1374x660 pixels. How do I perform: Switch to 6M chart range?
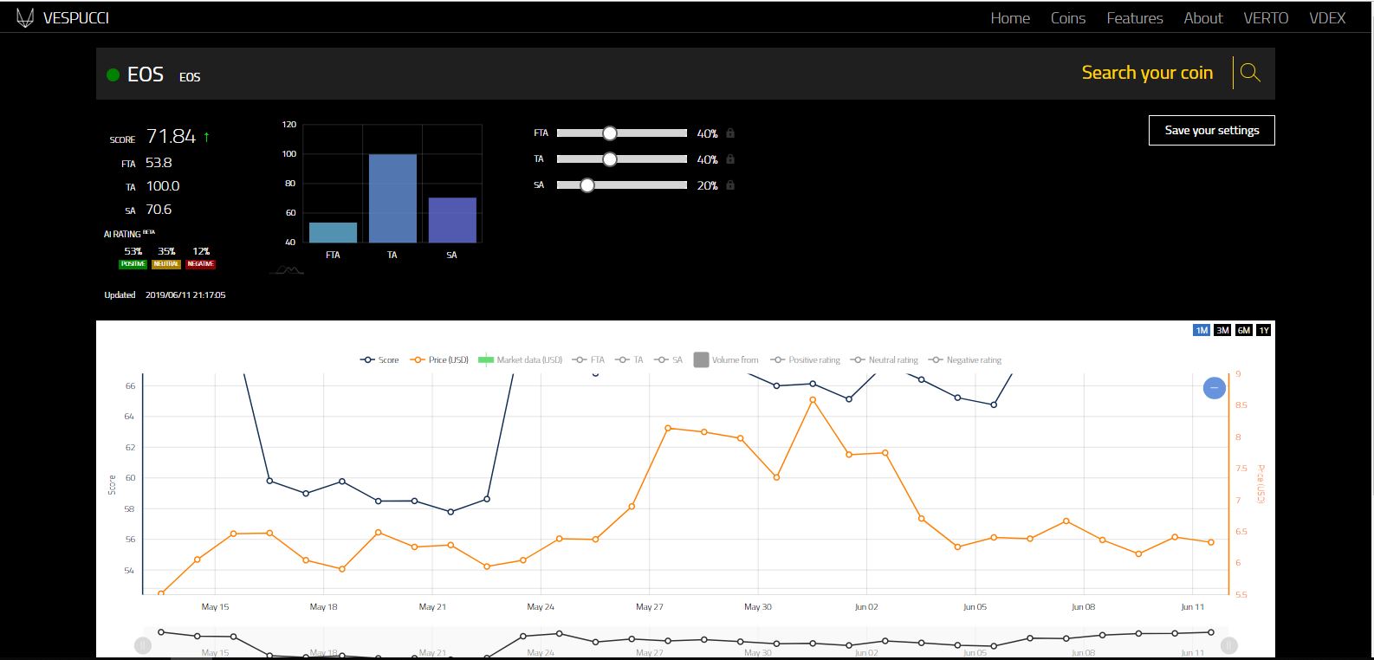point(1243,330)
